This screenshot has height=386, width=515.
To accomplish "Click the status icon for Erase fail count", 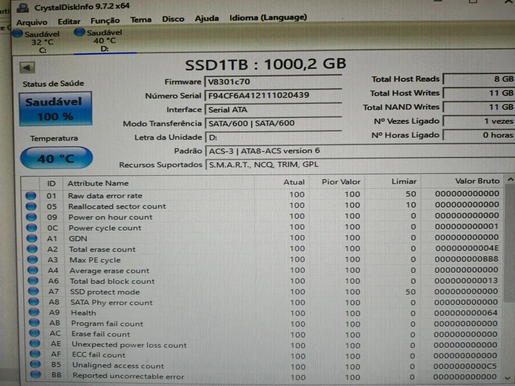I will (x=35, y=333).
